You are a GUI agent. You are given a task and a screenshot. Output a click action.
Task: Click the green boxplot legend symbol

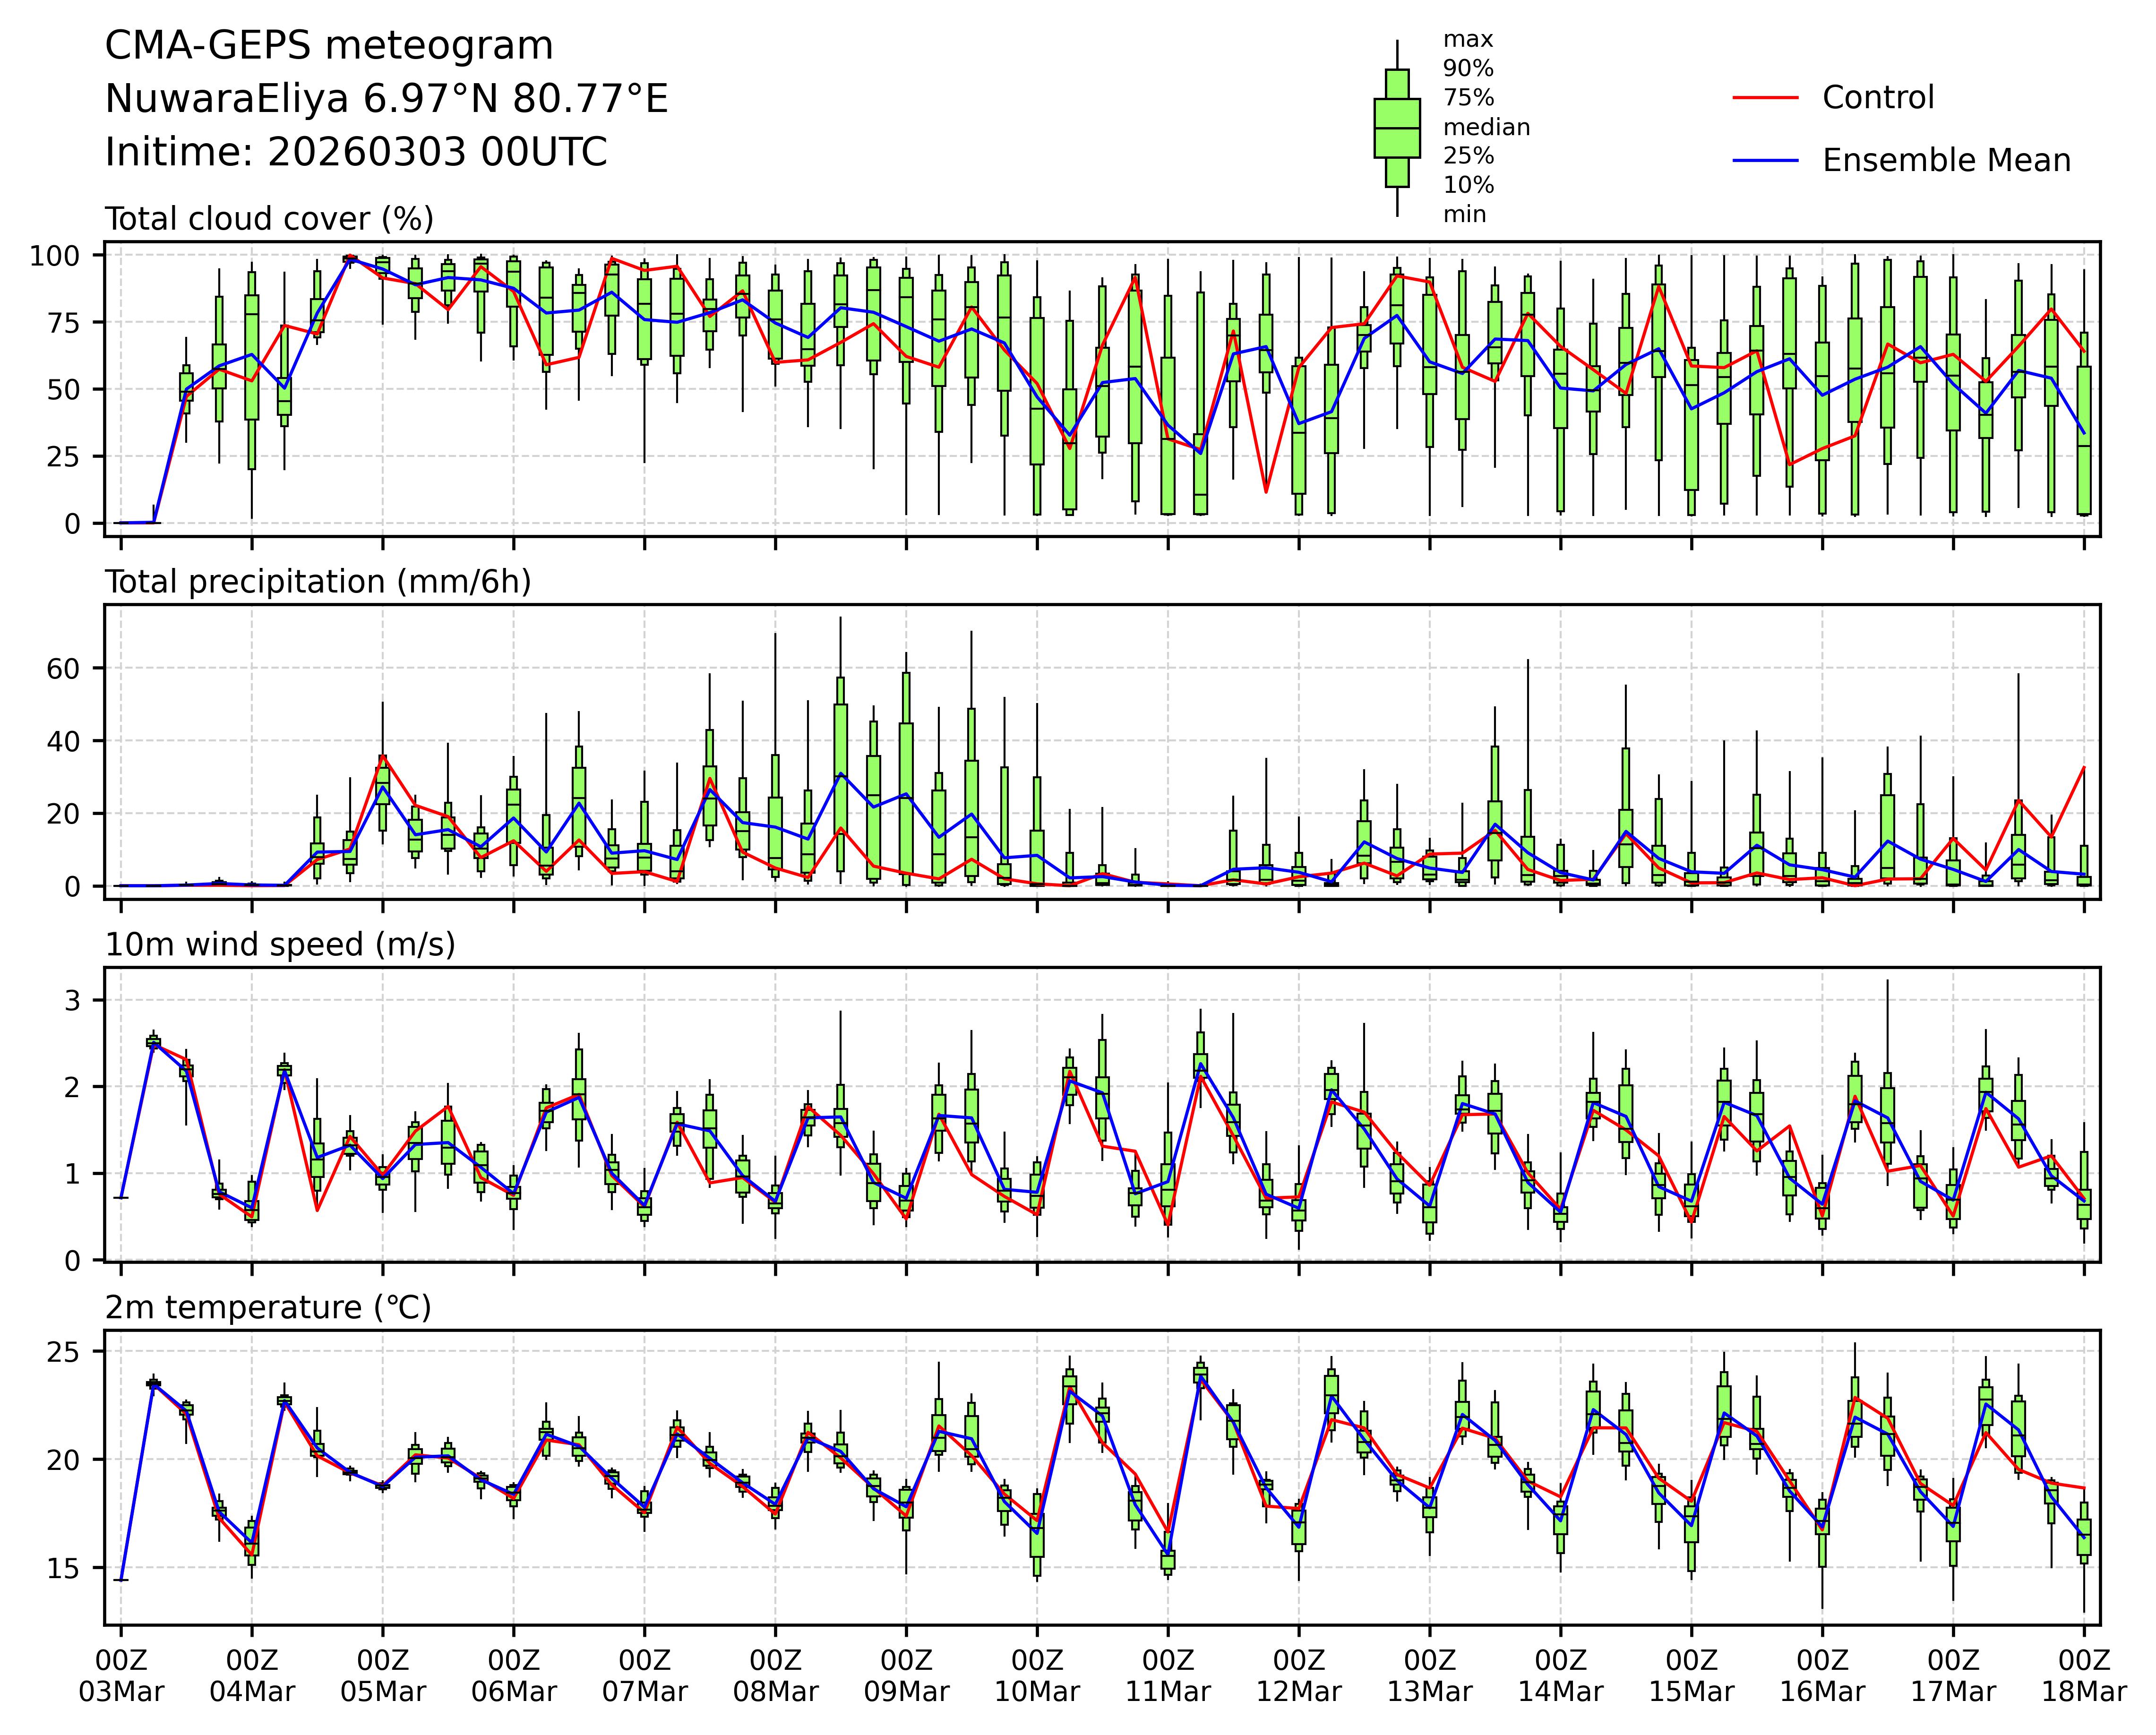click(1397, 128)
